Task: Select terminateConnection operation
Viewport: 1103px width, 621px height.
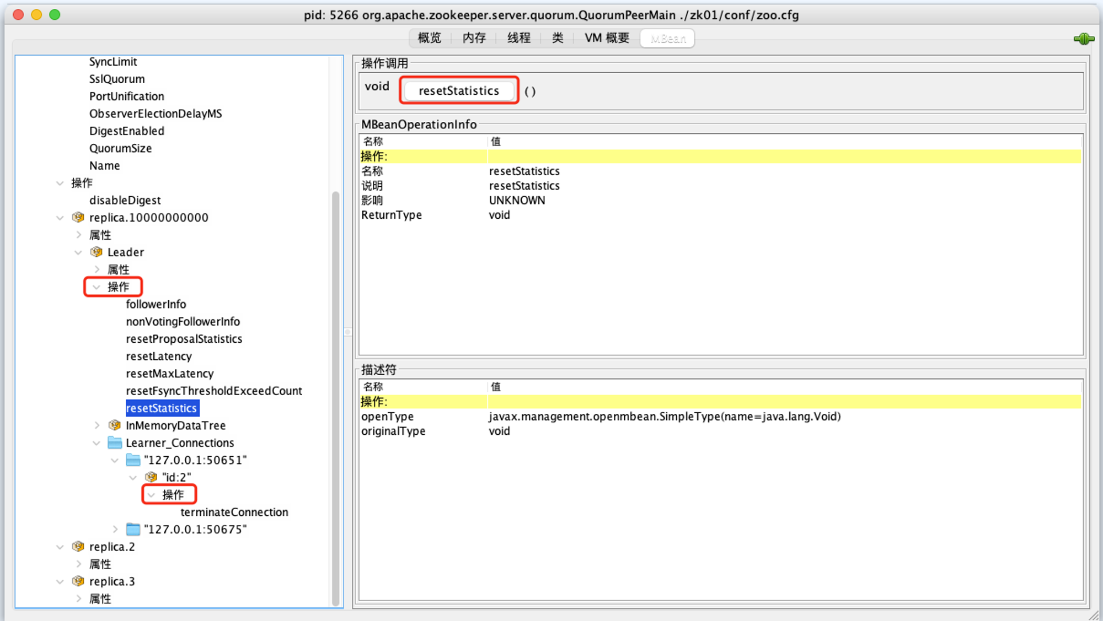Action: [234, 512]
